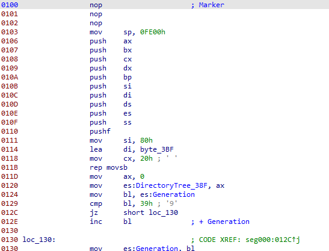This screenshot has height=251, width=329.
Task: Select the push es instruction
Action: pyautogui.click(x=111, y=113)
